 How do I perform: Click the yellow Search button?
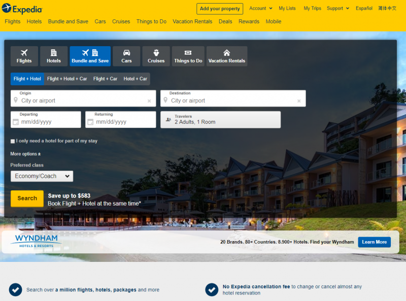27,198
